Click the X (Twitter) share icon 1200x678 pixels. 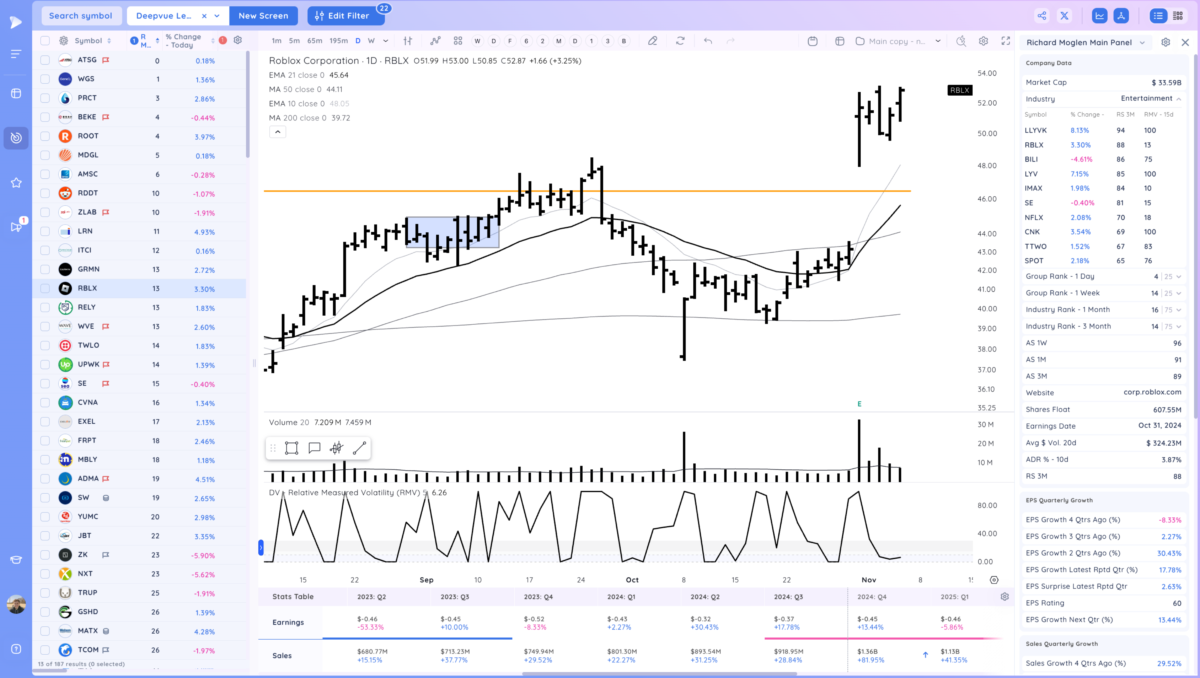1064,16
